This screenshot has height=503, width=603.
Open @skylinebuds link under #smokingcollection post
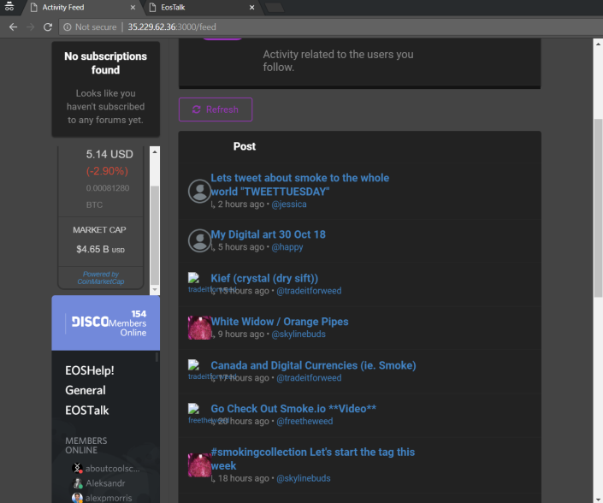(x=304, y=478)
